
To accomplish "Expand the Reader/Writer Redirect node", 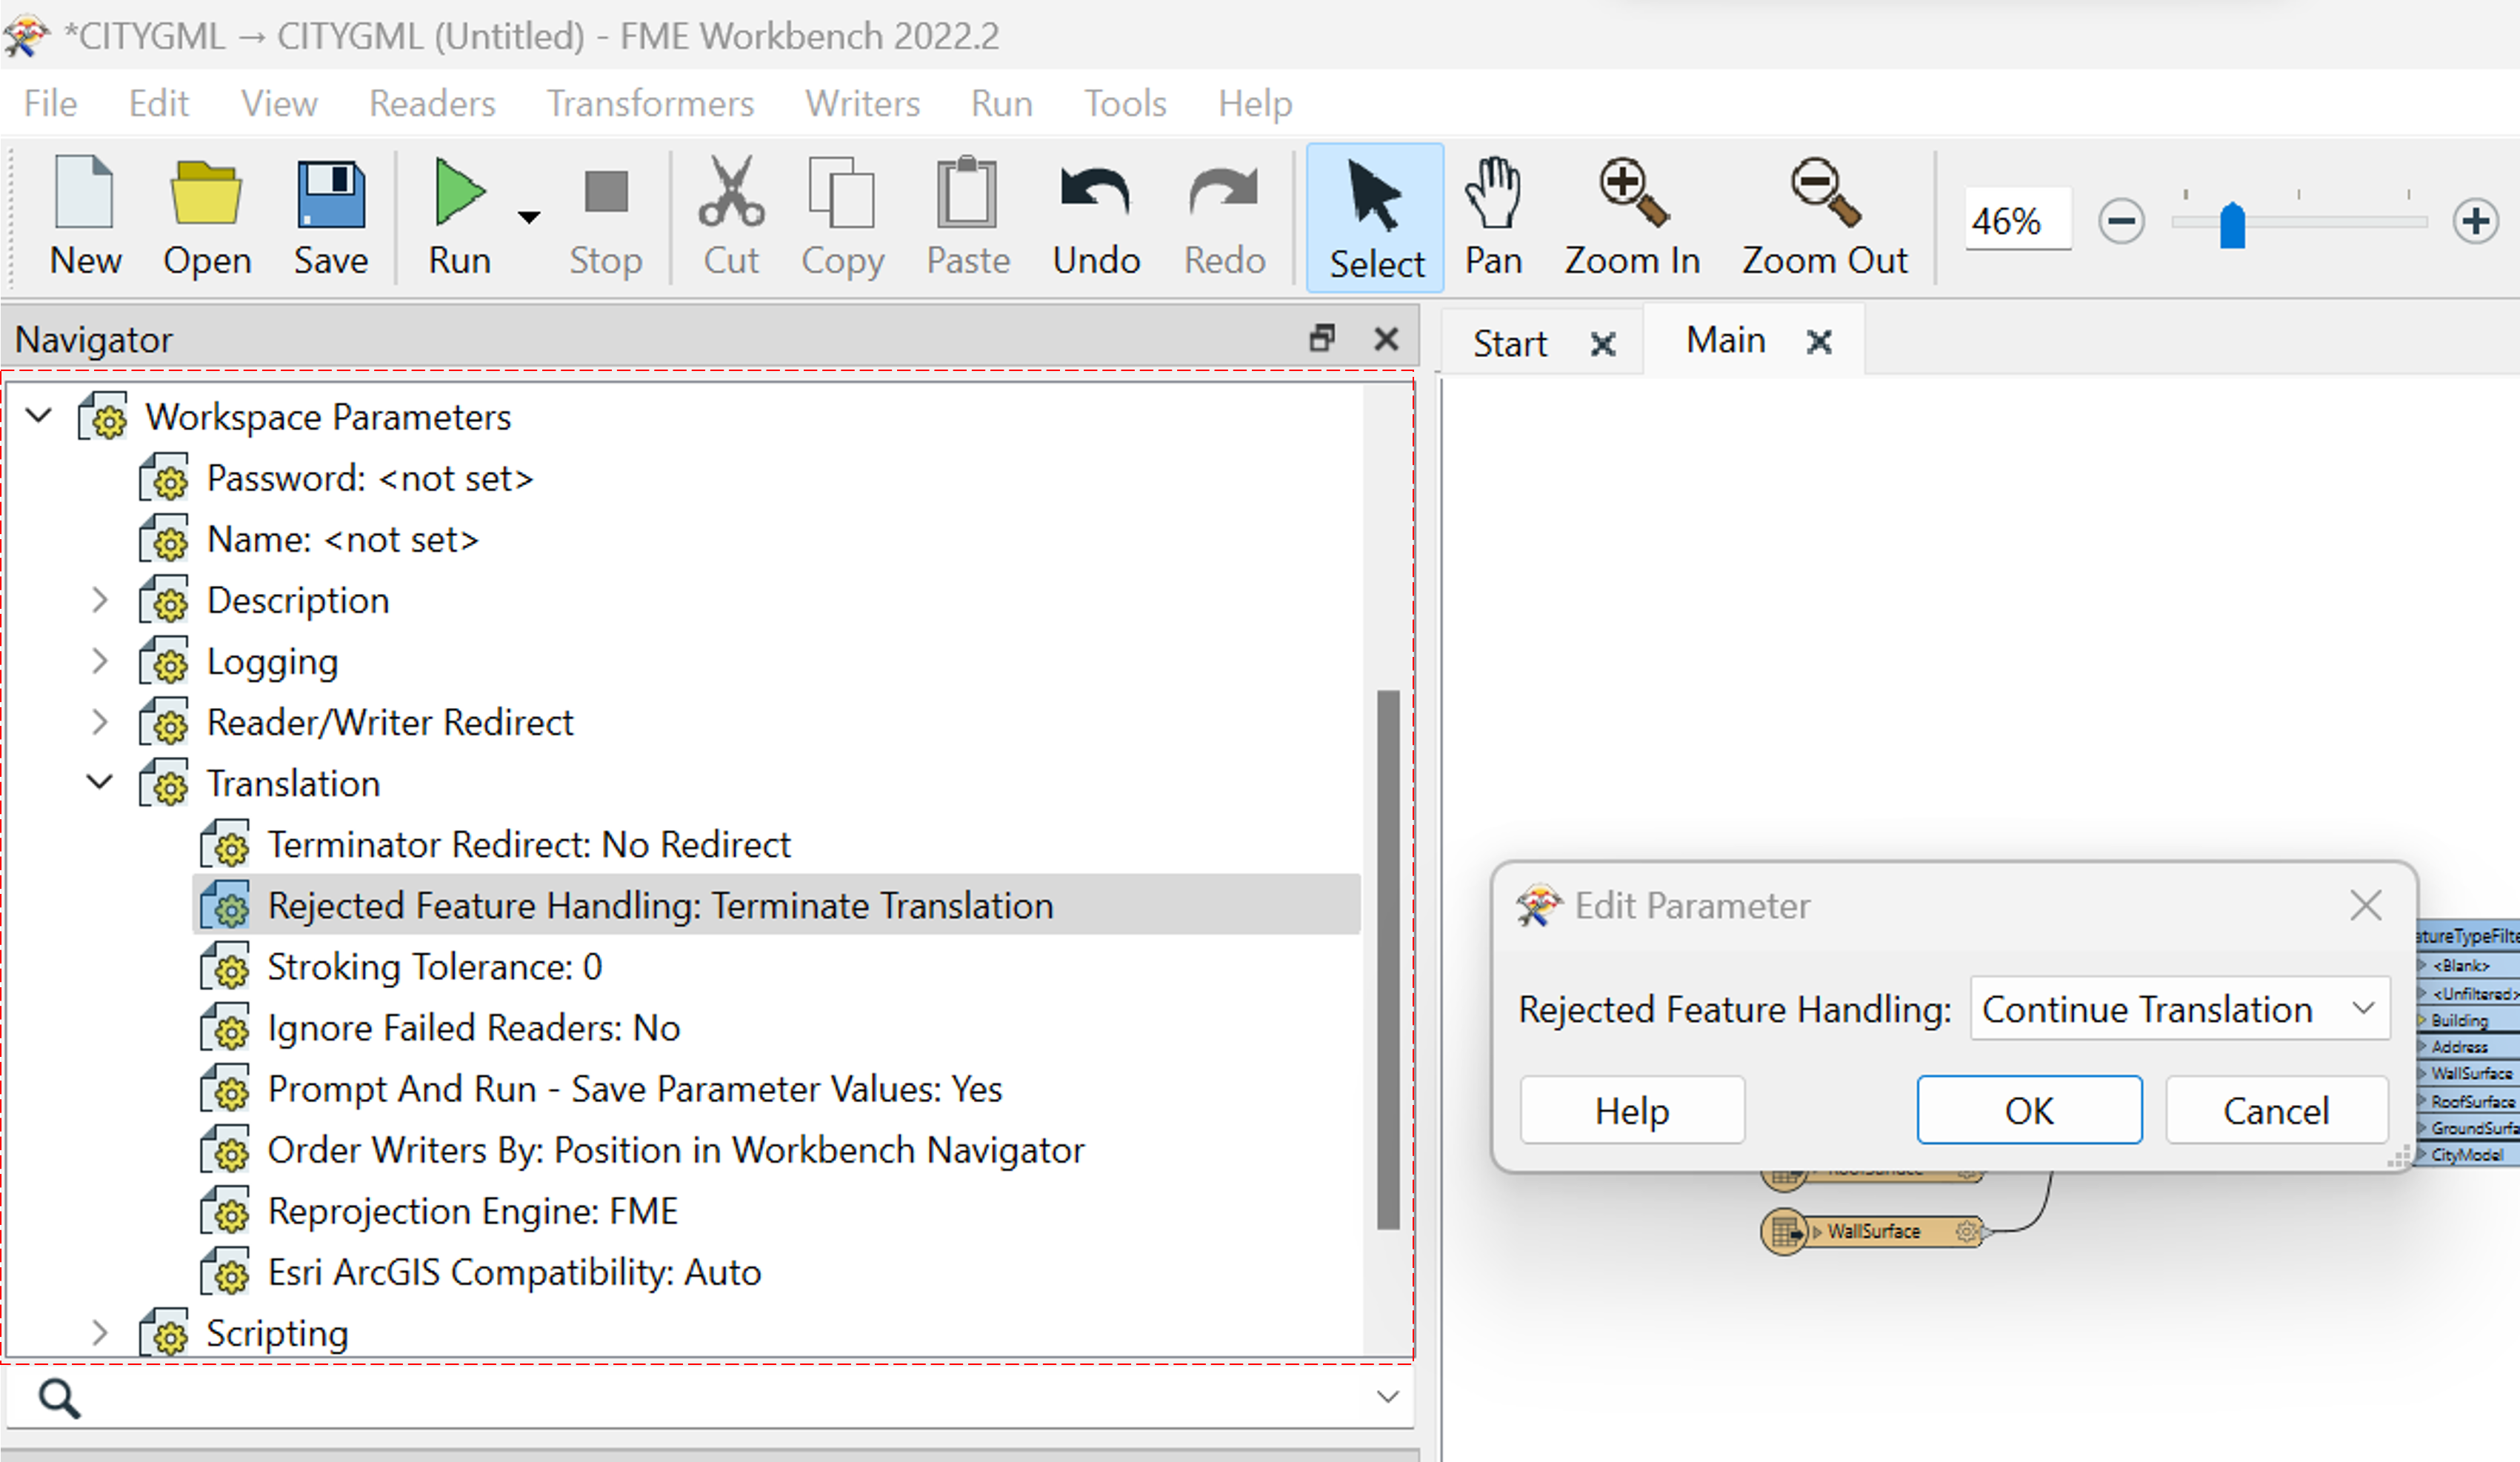I will click(99, 722).
